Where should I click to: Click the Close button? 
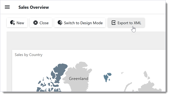(41, 23)
